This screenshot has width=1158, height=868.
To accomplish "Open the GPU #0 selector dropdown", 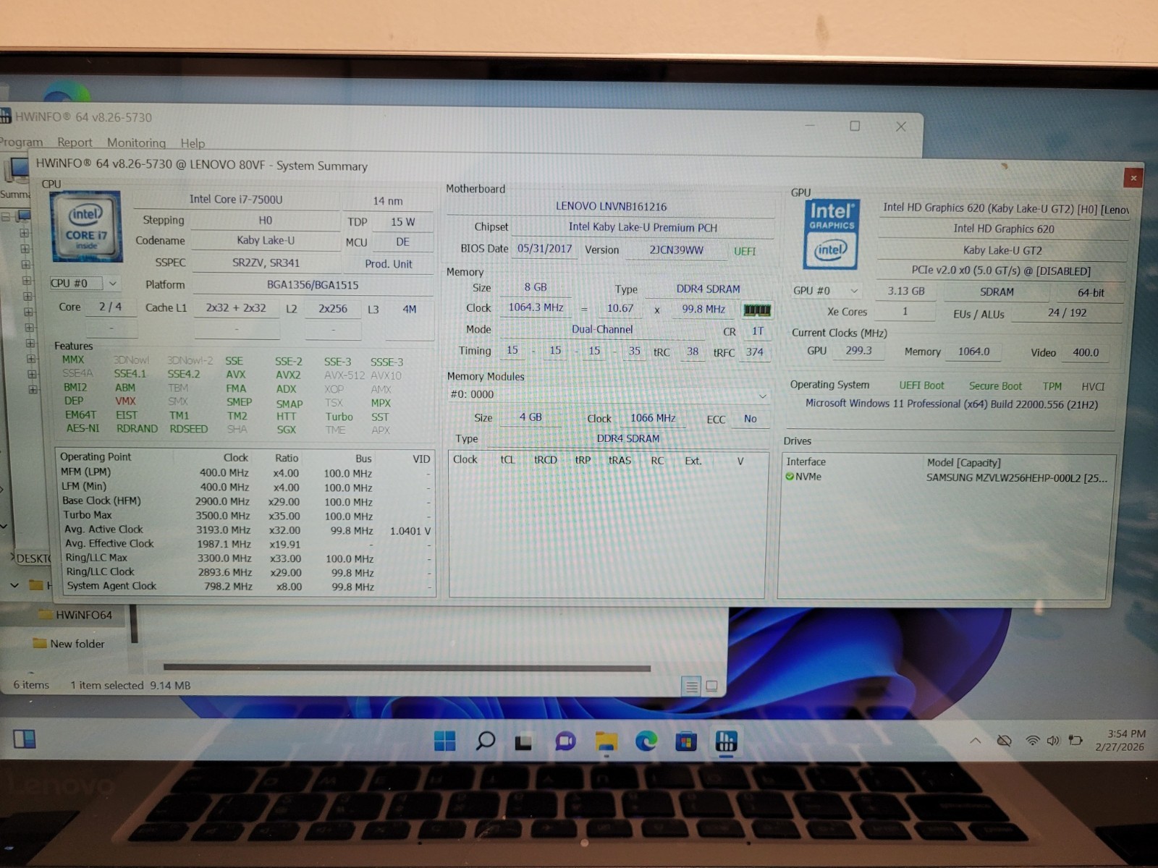I will [x=826, y=291].
